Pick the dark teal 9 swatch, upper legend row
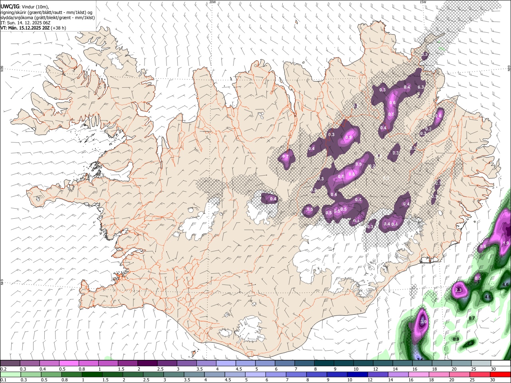Viewport: 511px width, 383px height. (343, 363)
